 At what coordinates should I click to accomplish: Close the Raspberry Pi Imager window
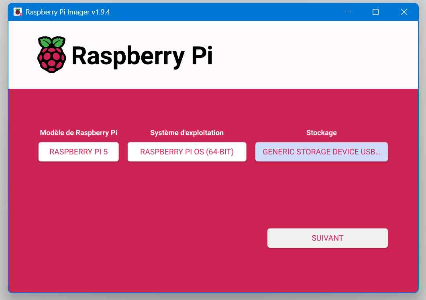click(x=404, y=12)
